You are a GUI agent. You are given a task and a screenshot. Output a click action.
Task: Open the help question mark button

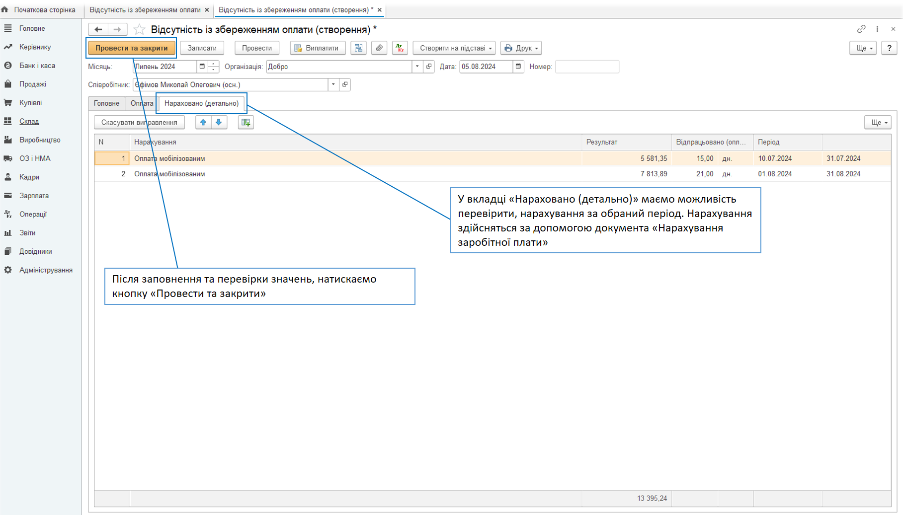coord(889,48)
